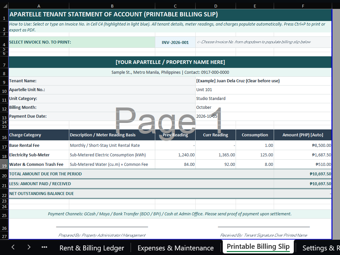Select column D header
The width and height of the screenshot is (340, 255).
216,6
